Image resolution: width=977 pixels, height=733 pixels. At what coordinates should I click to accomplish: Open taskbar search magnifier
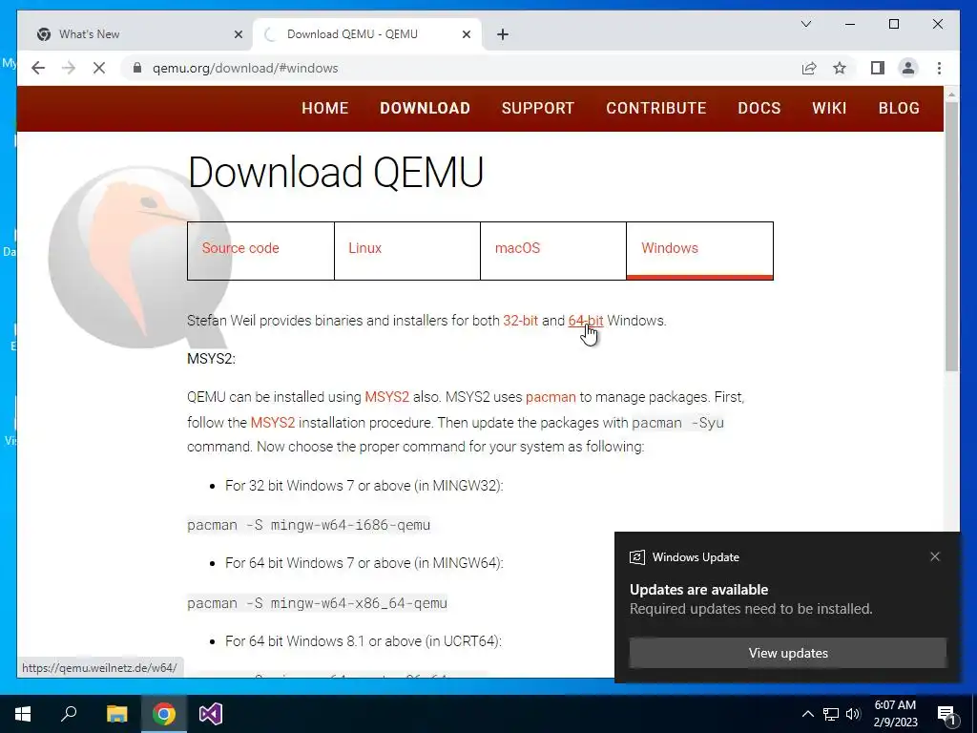[69, 714]
